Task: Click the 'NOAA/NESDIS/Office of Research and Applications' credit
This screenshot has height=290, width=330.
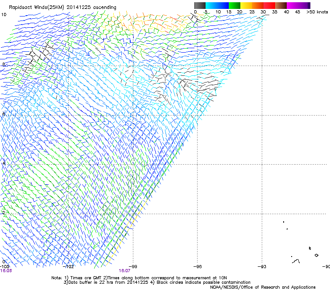Action: pyautogui.click(x=263, y=287)
